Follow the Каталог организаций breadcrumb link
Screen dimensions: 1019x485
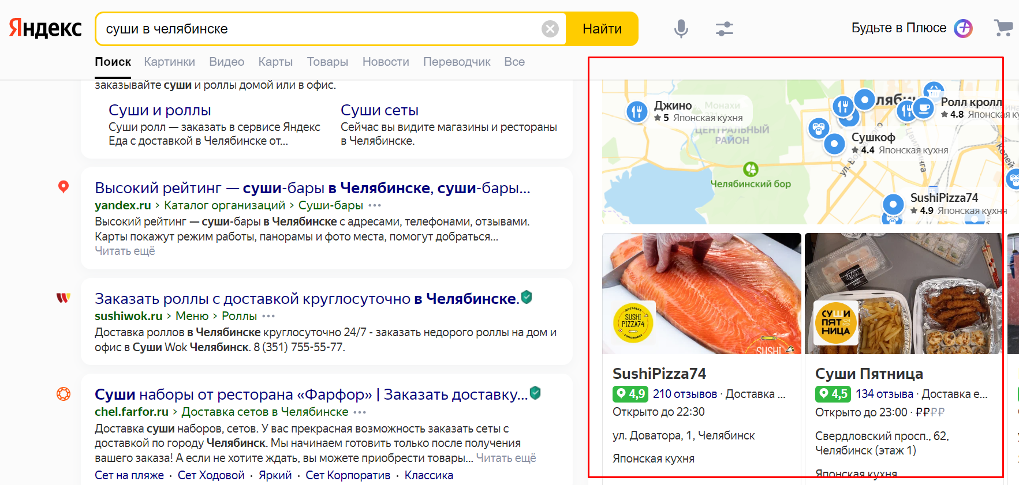coord(225,205)
